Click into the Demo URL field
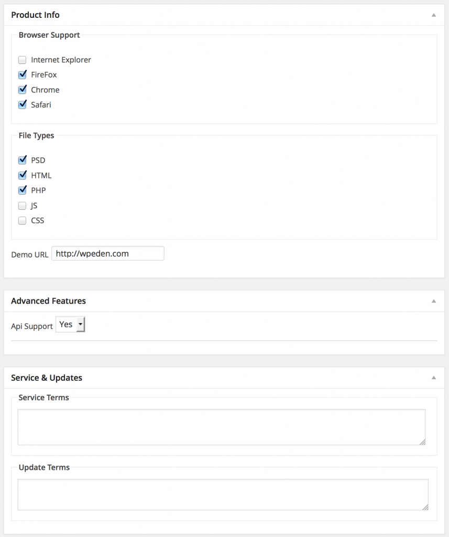The height and width of the screenshot is (537, 449). [x=108, y=253]
